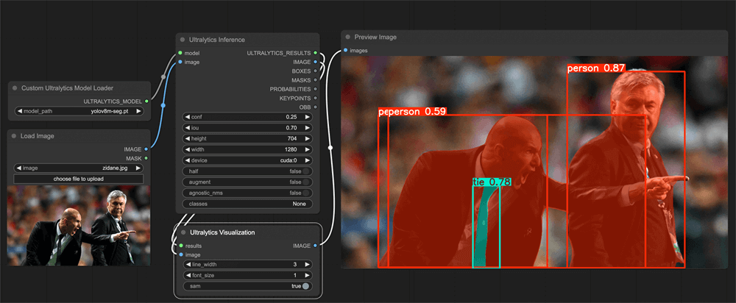Screen dimensions: 736x303
Task: Click the zidane.jpg thumbnail in Load Image
Action: click(79, 225)
